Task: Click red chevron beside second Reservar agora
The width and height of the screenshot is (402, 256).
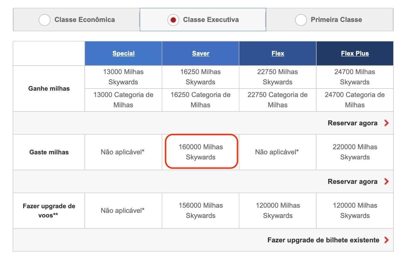Action: [x=386, y=181]
